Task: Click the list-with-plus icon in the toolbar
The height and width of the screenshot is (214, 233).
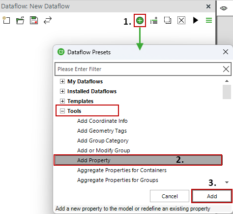Action: tap(154, 20)
